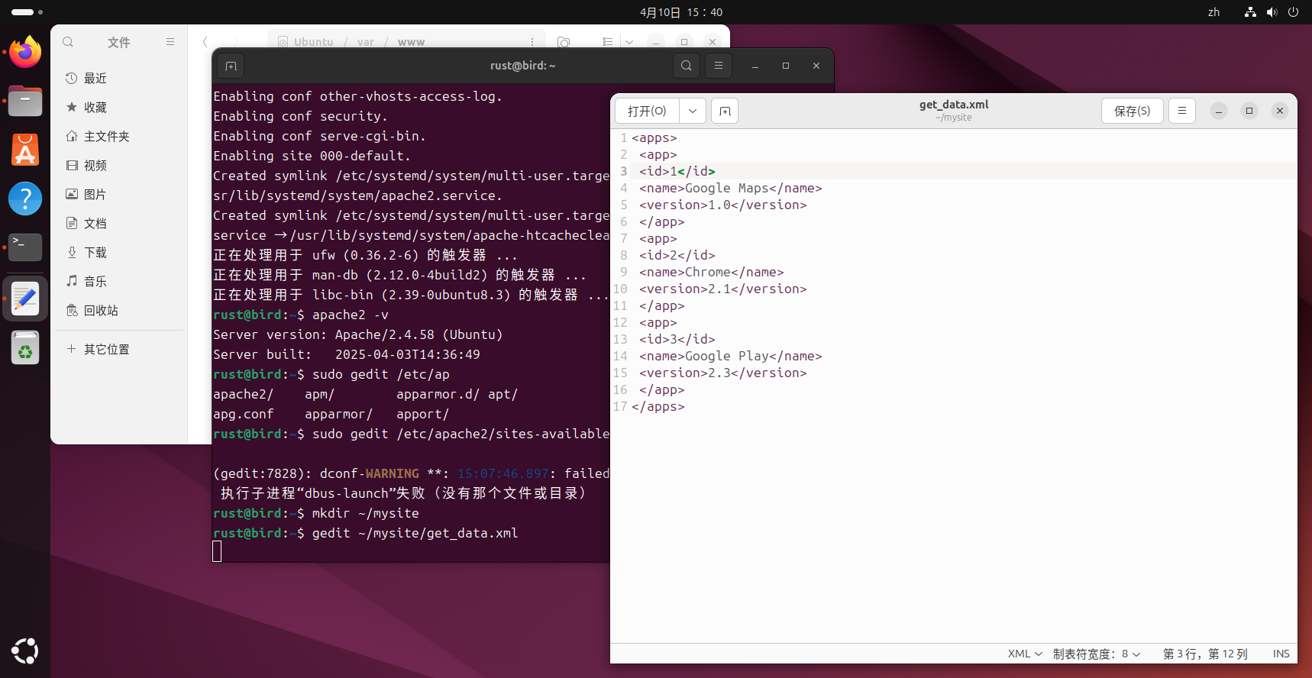Click the 打开(O) button in gedit
Image resolution: width=1312 pixels, height=678 pixels.
647,111
